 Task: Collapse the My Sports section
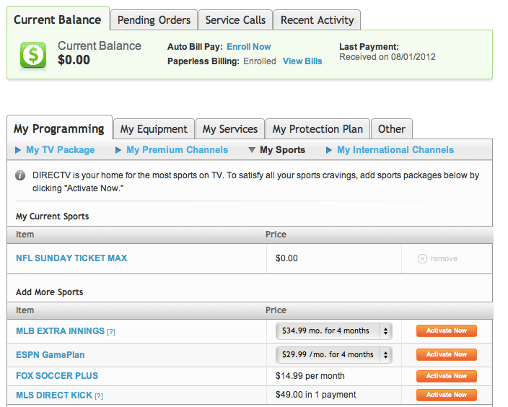tap(276, 149)
